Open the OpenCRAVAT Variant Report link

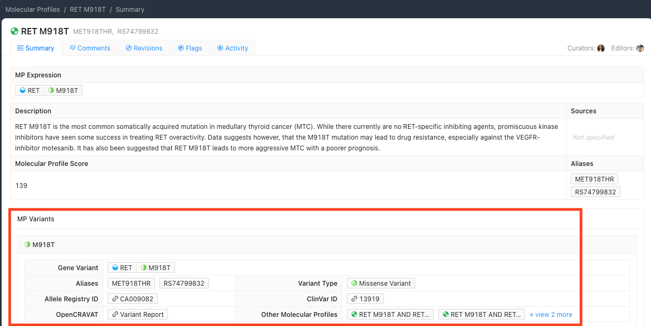click(138, 314)
